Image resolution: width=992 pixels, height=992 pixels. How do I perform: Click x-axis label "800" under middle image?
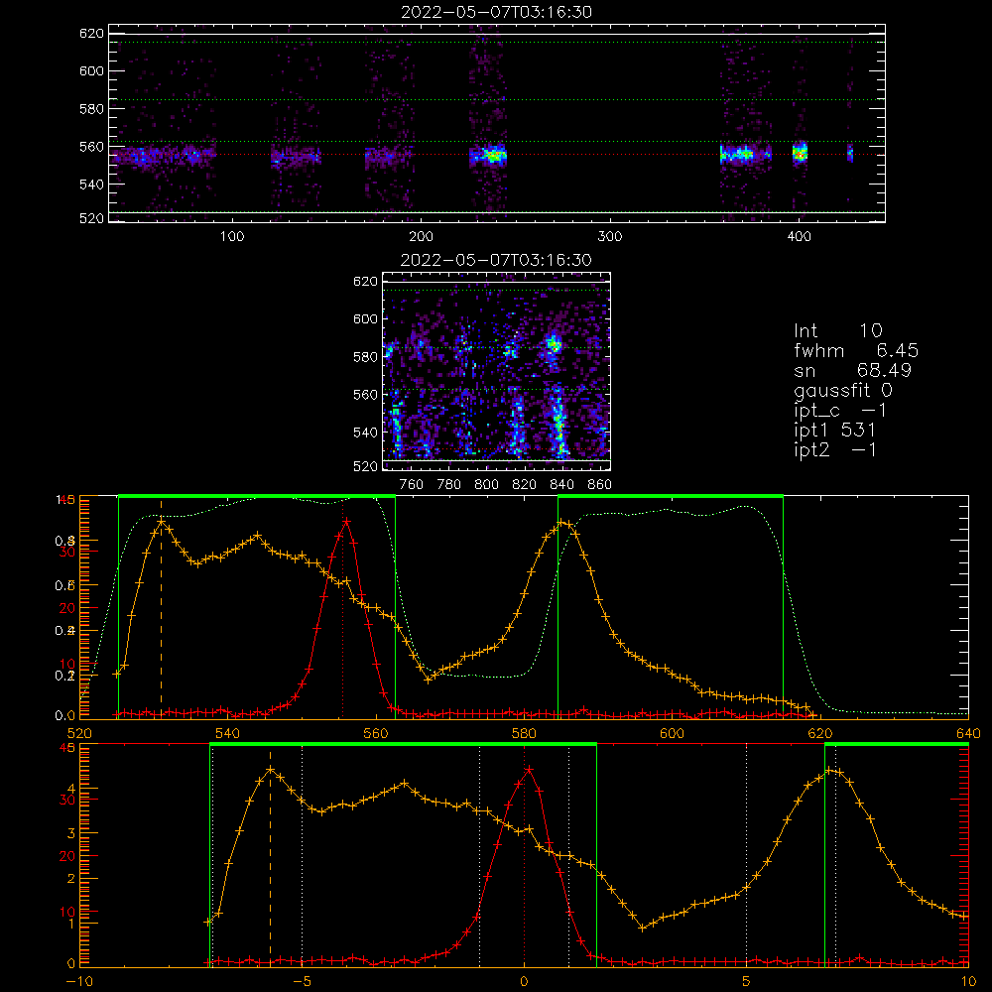click(486, 485)
